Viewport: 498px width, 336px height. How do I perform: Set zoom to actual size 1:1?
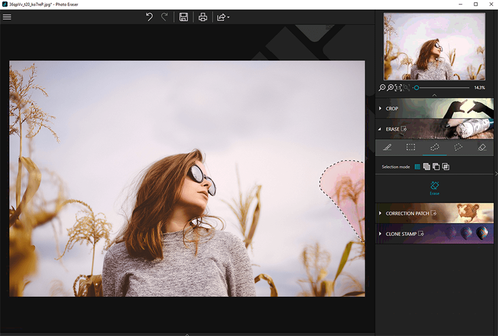(x=398, y=88)
